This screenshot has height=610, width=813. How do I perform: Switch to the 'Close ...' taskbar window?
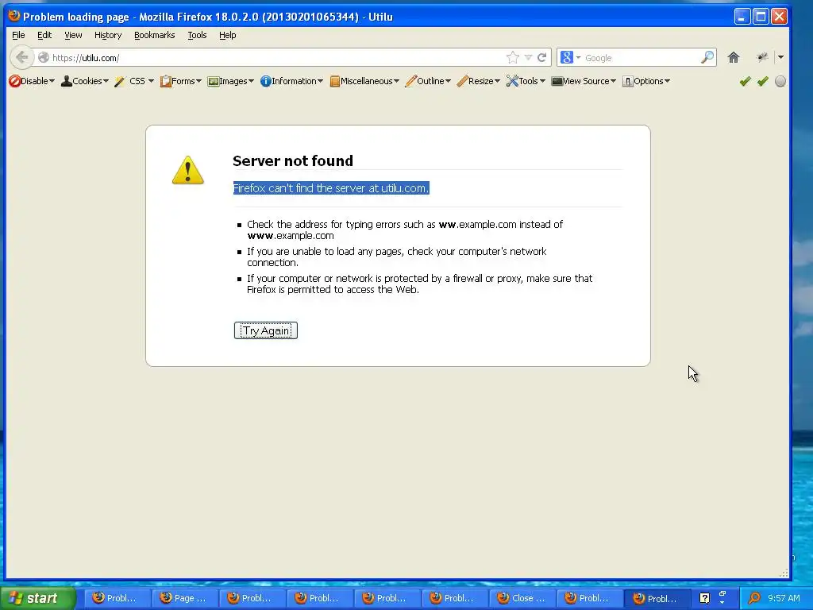click(522, 598)
